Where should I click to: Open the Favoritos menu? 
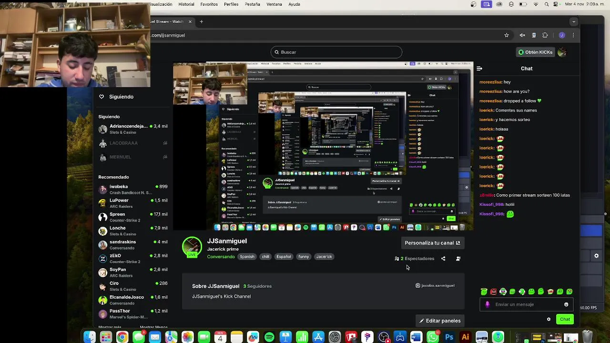(209, 4)
